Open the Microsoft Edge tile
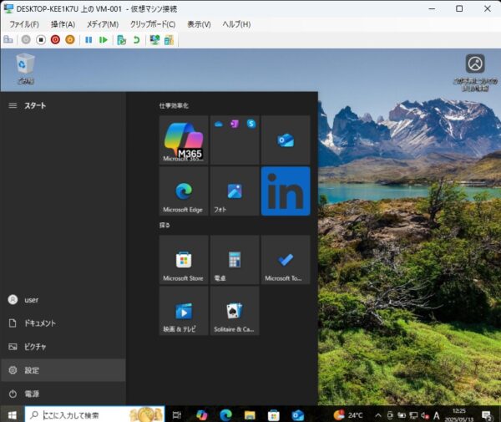 [x=184, y=191]
